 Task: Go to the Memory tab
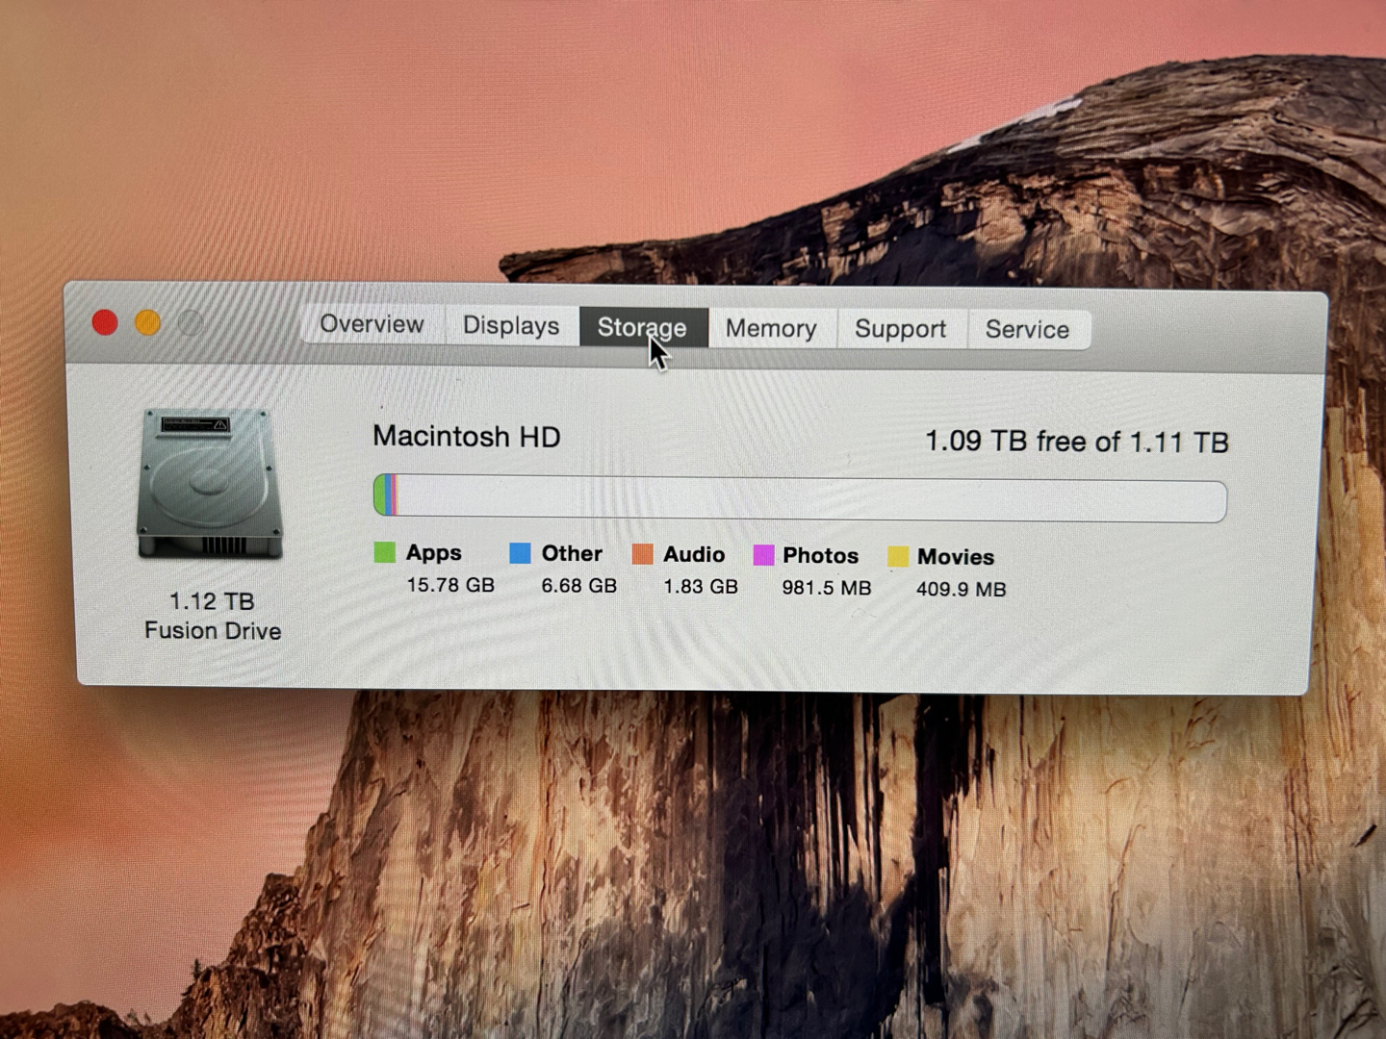(771, 329)
